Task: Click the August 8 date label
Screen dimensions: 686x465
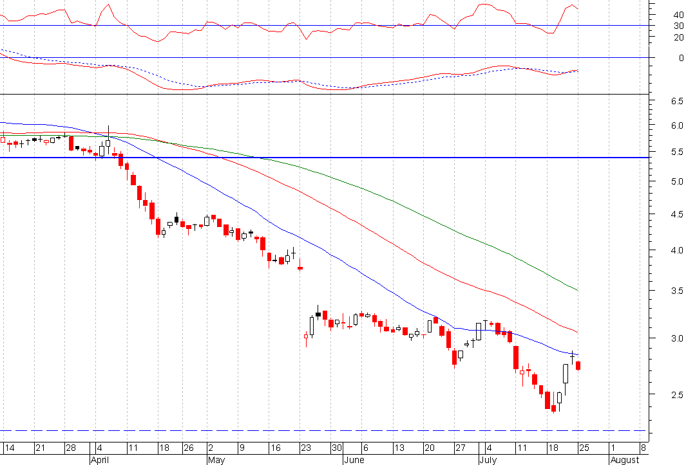Action: coord(643,448)
